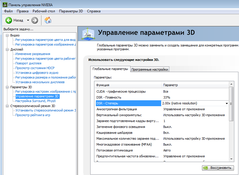The height and width of the screenshot is (175, 239).
Task: Select Заранее подготовленные кадры row
Action: (162, 121)
